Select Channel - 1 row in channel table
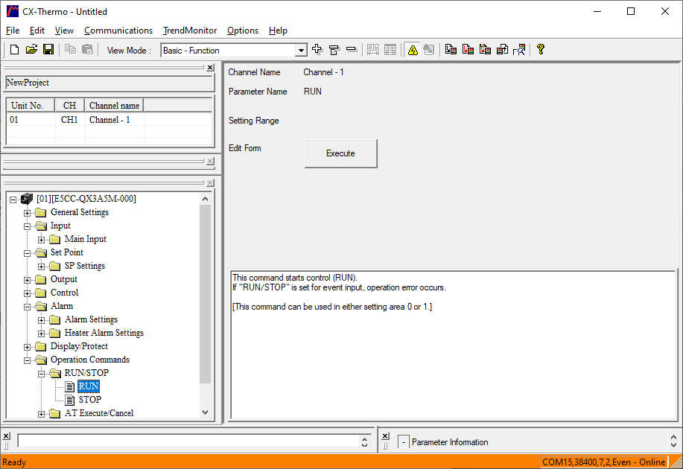Image resolution: width=683 pixels, height=469 pixels. pyautogui.click(x=109, y=120)
